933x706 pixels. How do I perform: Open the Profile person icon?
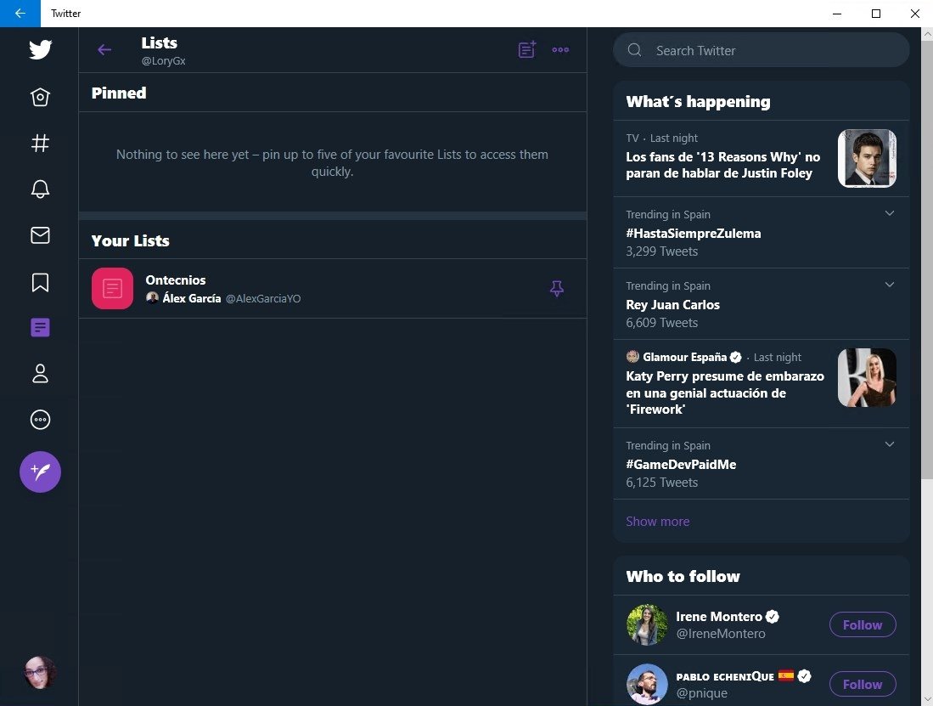point(40,374)
